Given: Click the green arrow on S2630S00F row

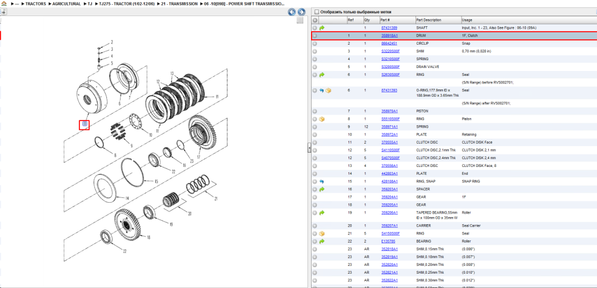Looking at the screenshot, I should click(322, 75).
